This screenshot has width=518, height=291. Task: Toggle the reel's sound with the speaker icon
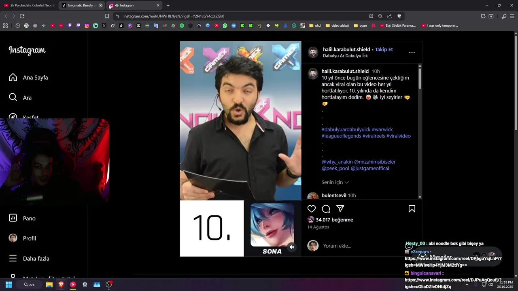pyautogui.click(x=291, y=247)
